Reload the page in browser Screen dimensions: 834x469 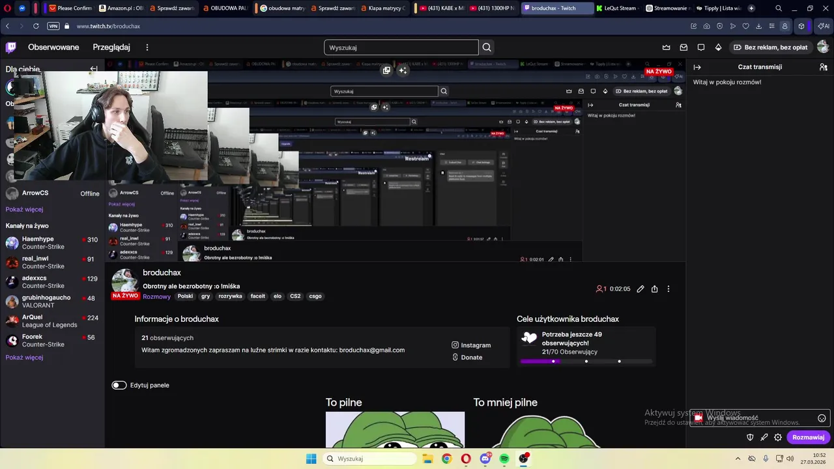pos(36,26)
